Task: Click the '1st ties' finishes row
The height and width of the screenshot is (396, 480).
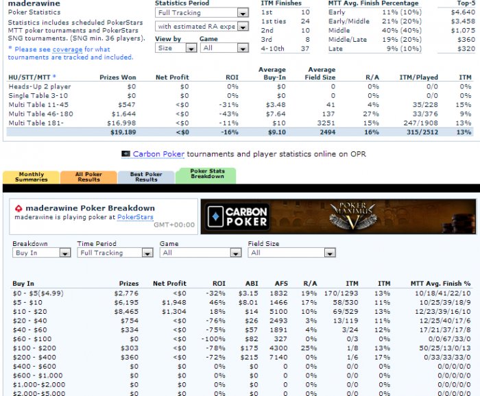Action: pos(285,21)
